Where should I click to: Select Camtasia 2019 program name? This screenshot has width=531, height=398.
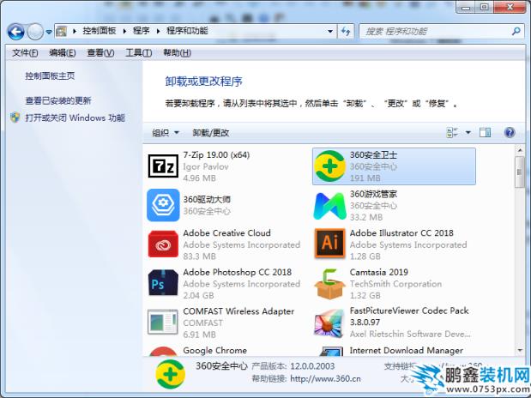pyautogui.click(x=378, y=272)
